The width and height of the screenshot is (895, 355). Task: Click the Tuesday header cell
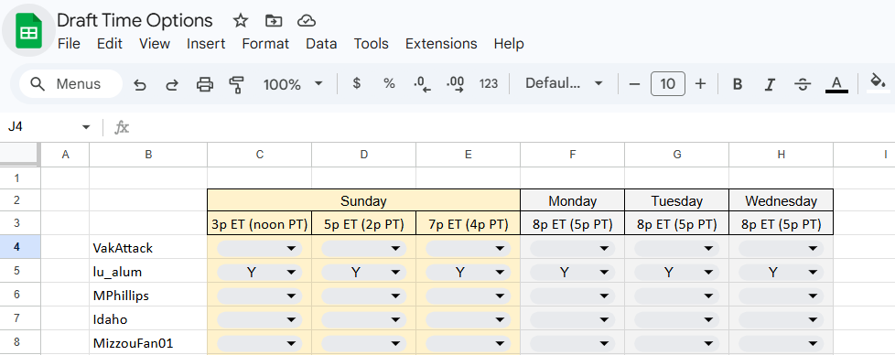click(677, 201)
